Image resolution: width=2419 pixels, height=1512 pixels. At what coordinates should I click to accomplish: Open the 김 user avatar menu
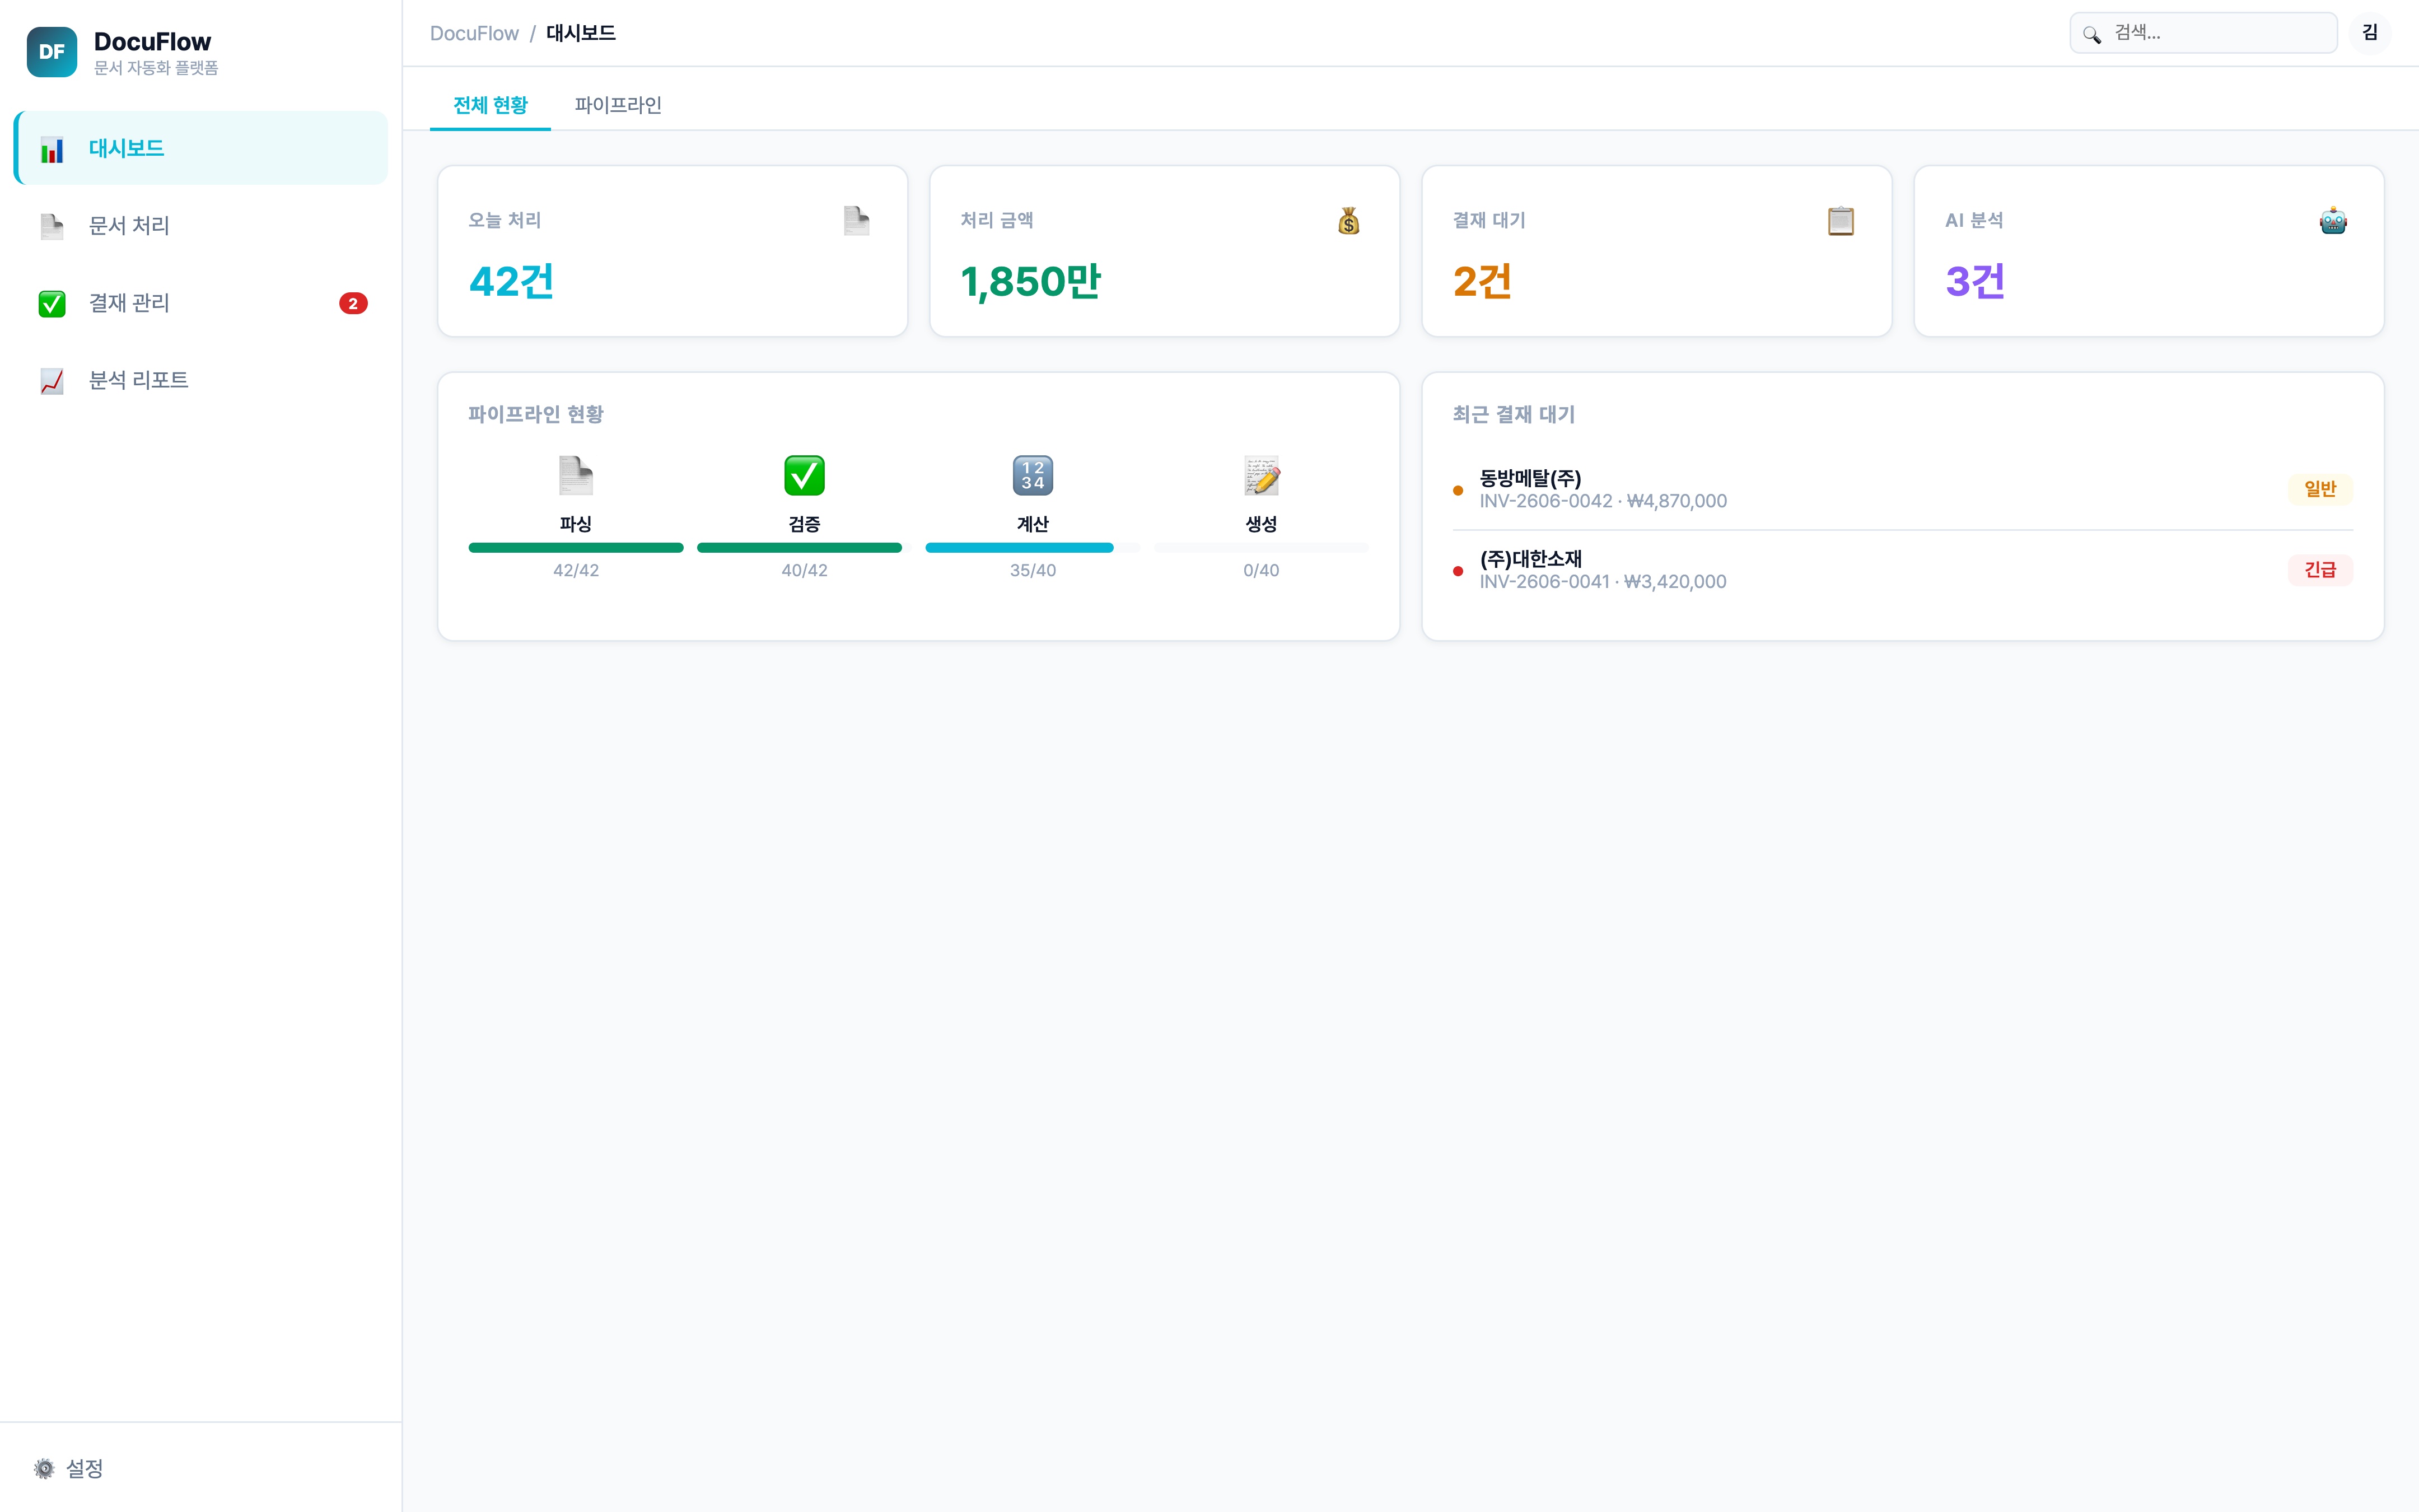tap(2369, 33)
